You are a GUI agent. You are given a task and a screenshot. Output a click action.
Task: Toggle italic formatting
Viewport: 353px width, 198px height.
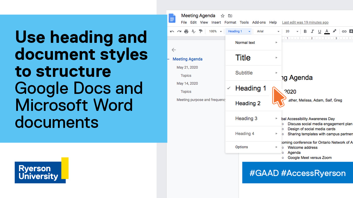[x=312, y=31]
